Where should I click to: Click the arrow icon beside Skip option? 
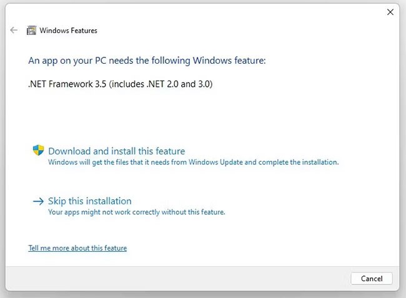37,201
